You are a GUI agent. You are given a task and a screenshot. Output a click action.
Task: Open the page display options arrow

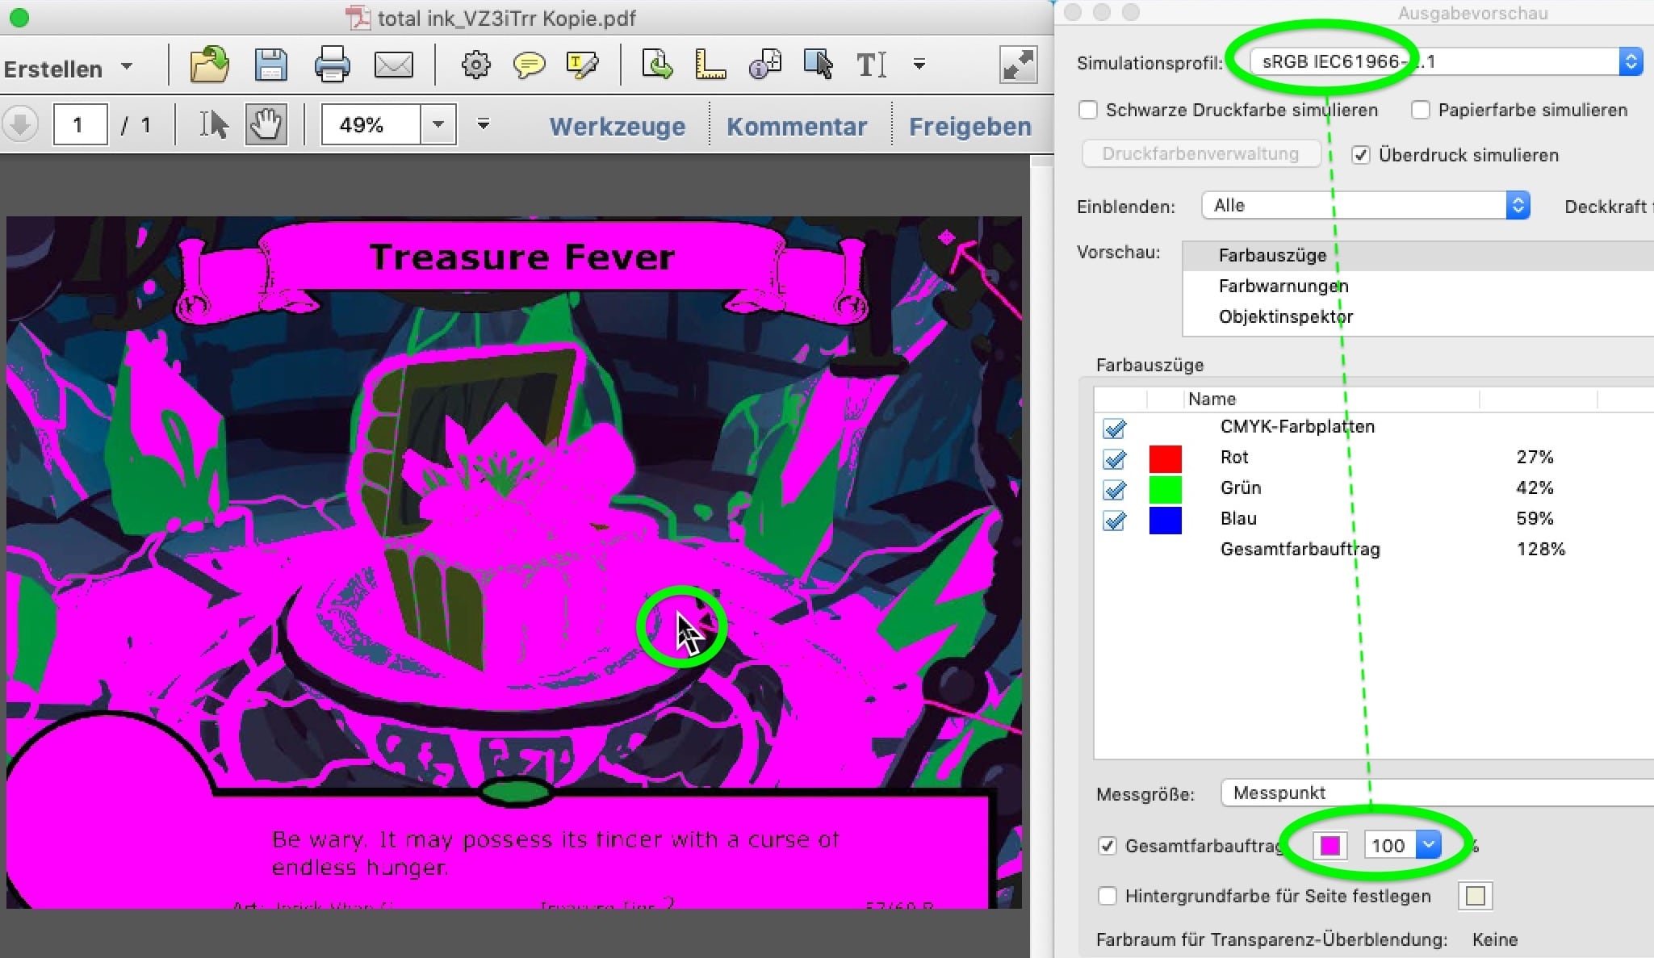pyautogui.click(x=483, y=124)
